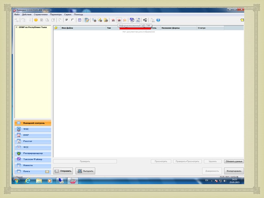
Task: Click the envelope icon in Почта row
Action: pos(47,172)
